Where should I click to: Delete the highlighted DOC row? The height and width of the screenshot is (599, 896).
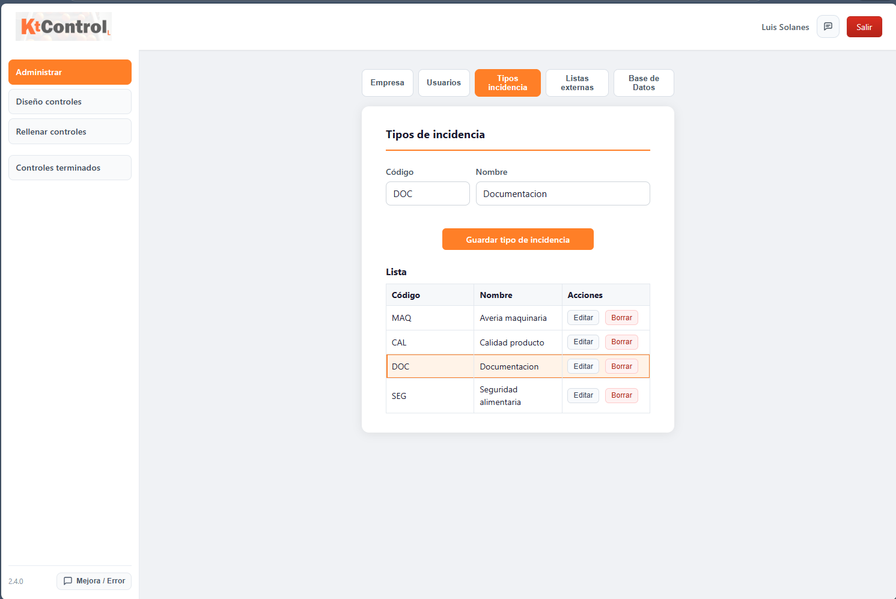pos(621,366)
